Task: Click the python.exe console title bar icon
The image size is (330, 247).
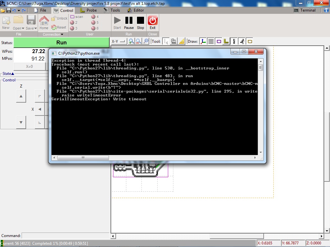Action: tap(54, 53)
